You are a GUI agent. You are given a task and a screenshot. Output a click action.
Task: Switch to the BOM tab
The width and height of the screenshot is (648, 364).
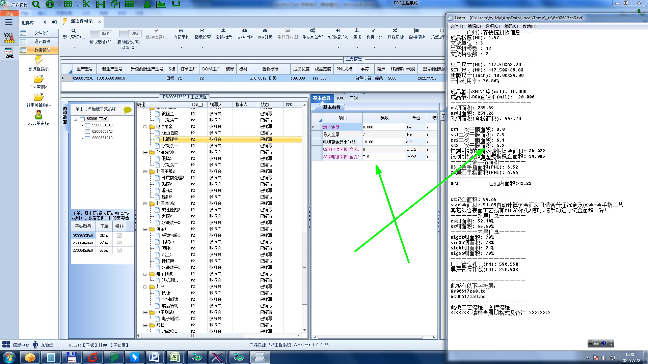[x=340, y=98]
